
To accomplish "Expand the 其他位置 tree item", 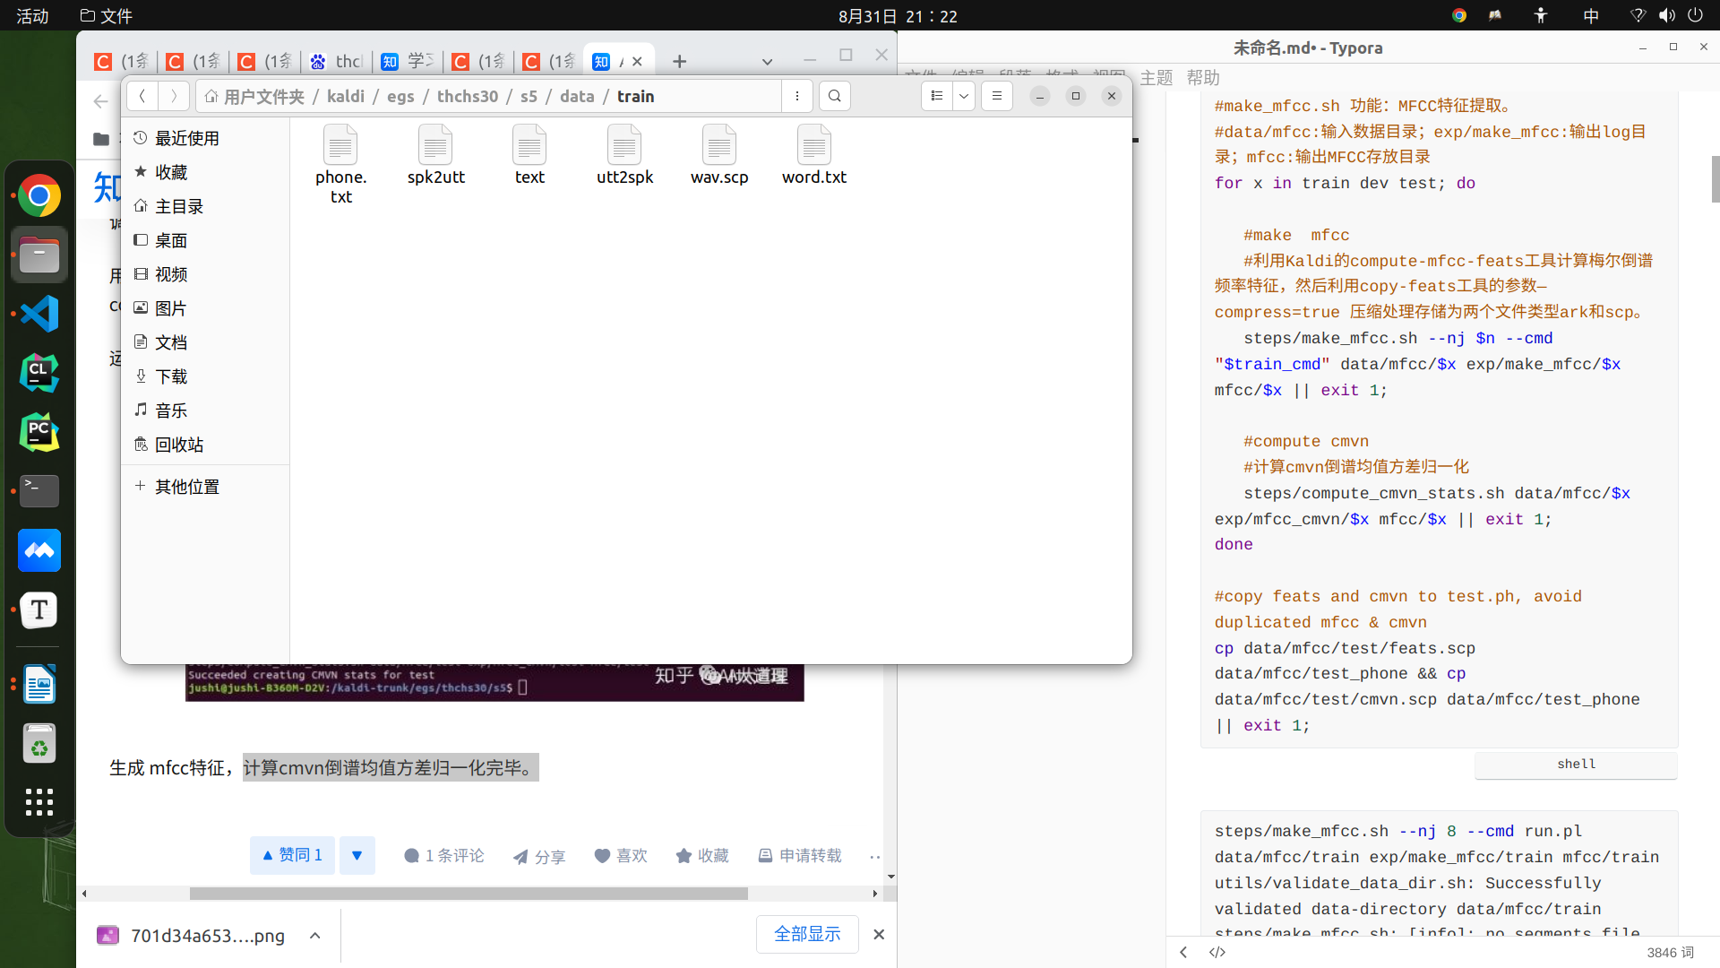I will point(141,486).
